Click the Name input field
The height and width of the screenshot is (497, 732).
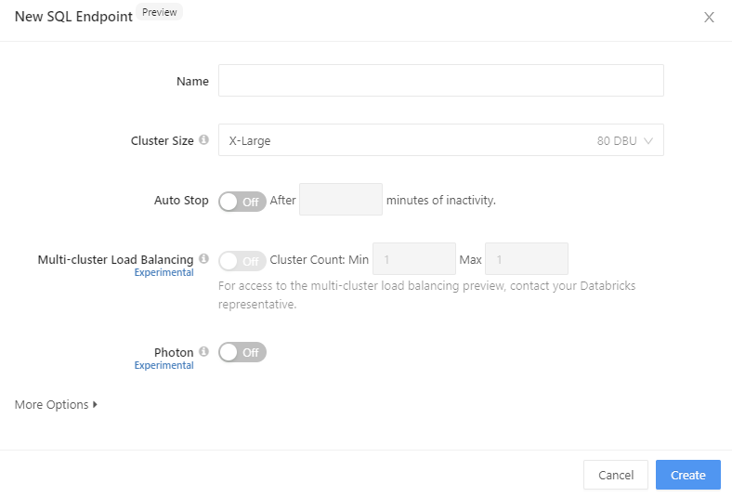440,81
